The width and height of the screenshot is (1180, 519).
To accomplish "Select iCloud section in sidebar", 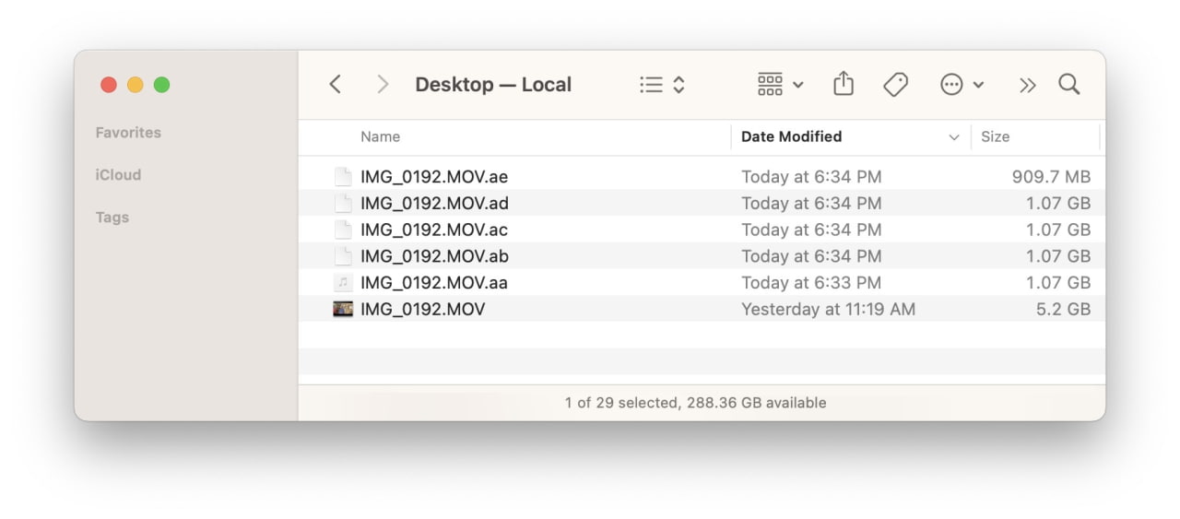I will pos(118,175).
